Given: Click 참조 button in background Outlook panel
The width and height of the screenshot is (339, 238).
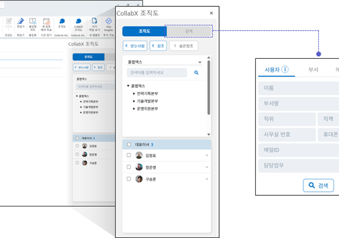Looking at the screenshot, I should coord(99,67).
